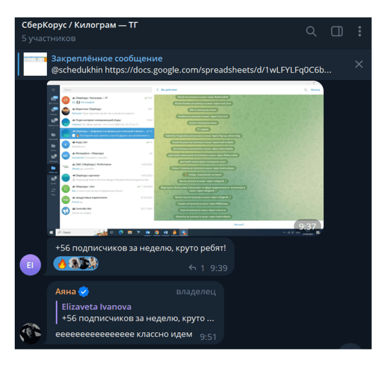Image resolution: width=386 pixels, height=367 pixels.
Task: Click the fire reaction on the message
Action: (x=62, y=263)
